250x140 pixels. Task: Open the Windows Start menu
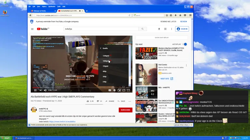[6, 138]
